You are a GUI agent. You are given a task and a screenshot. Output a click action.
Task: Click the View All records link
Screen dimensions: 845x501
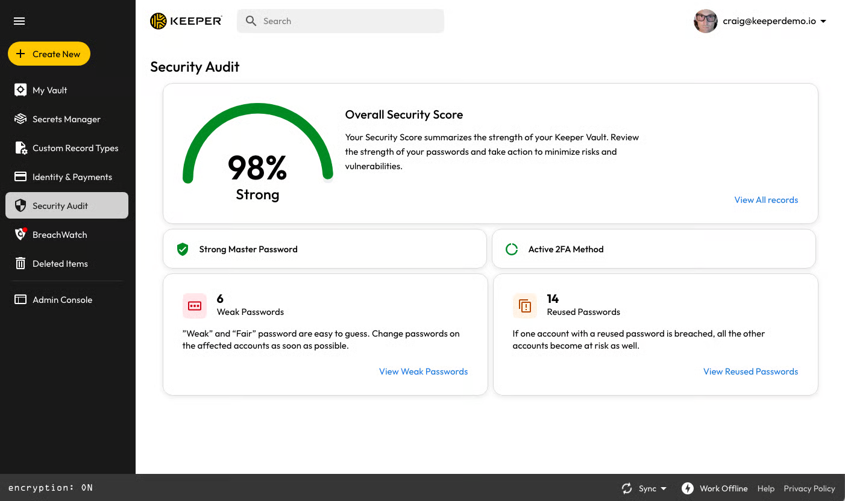point(766,200)
